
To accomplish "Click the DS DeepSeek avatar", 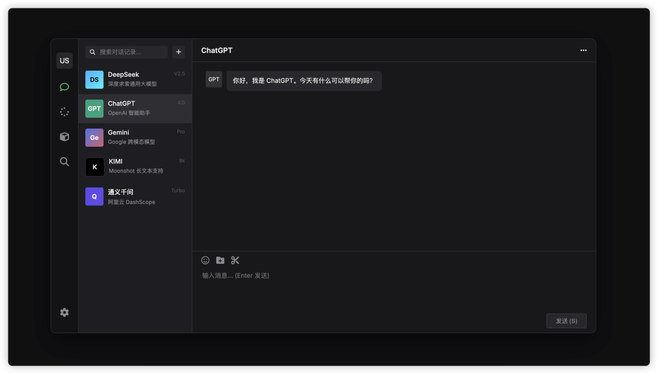I will tap(94, 80).
